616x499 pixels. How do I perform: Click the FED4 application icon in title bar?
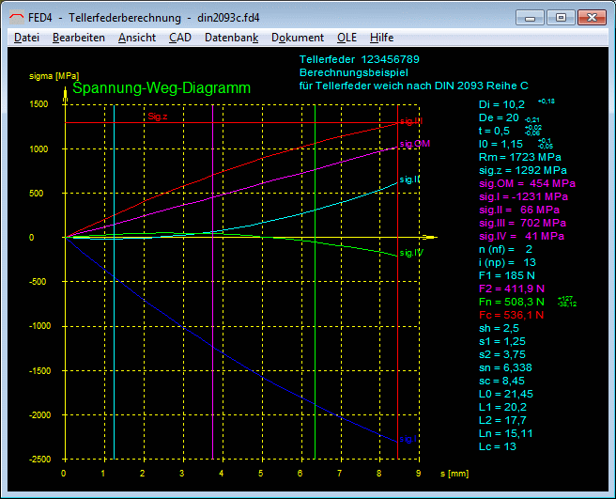tap(18, 17)
